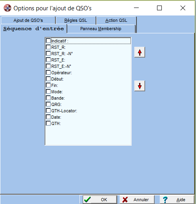Click the Annuler button with red X
The width and height of the screenshot is (196, 204).
pos(137,200)
